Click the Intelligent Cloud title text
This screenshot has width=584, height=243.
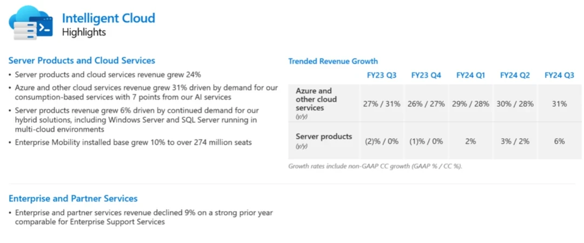pyautogui.click(x=108, y=18)
